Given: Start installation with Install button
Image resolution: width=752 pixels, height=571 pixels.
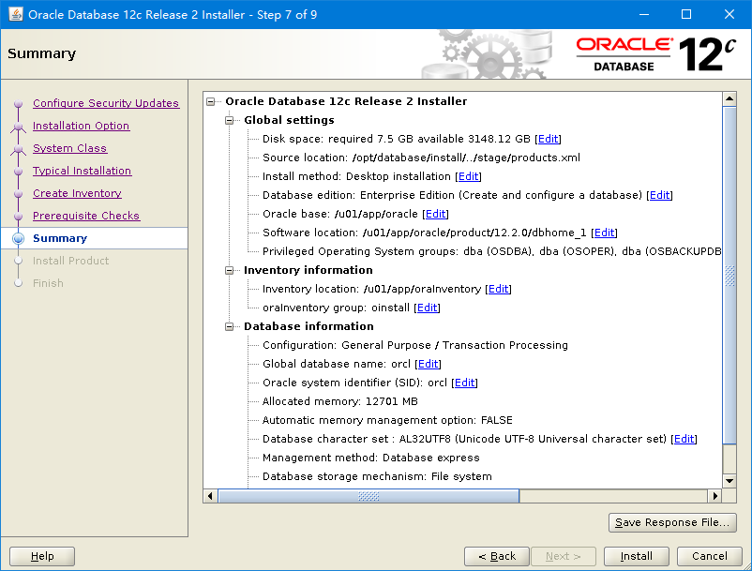Looking at the screenshot, I should pos(637,556).
